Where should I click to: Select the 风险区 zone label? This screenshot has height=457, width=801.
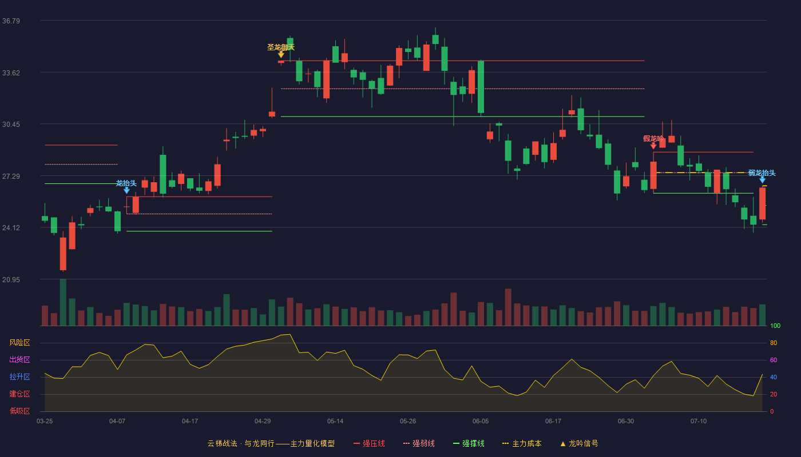point(19,343)
